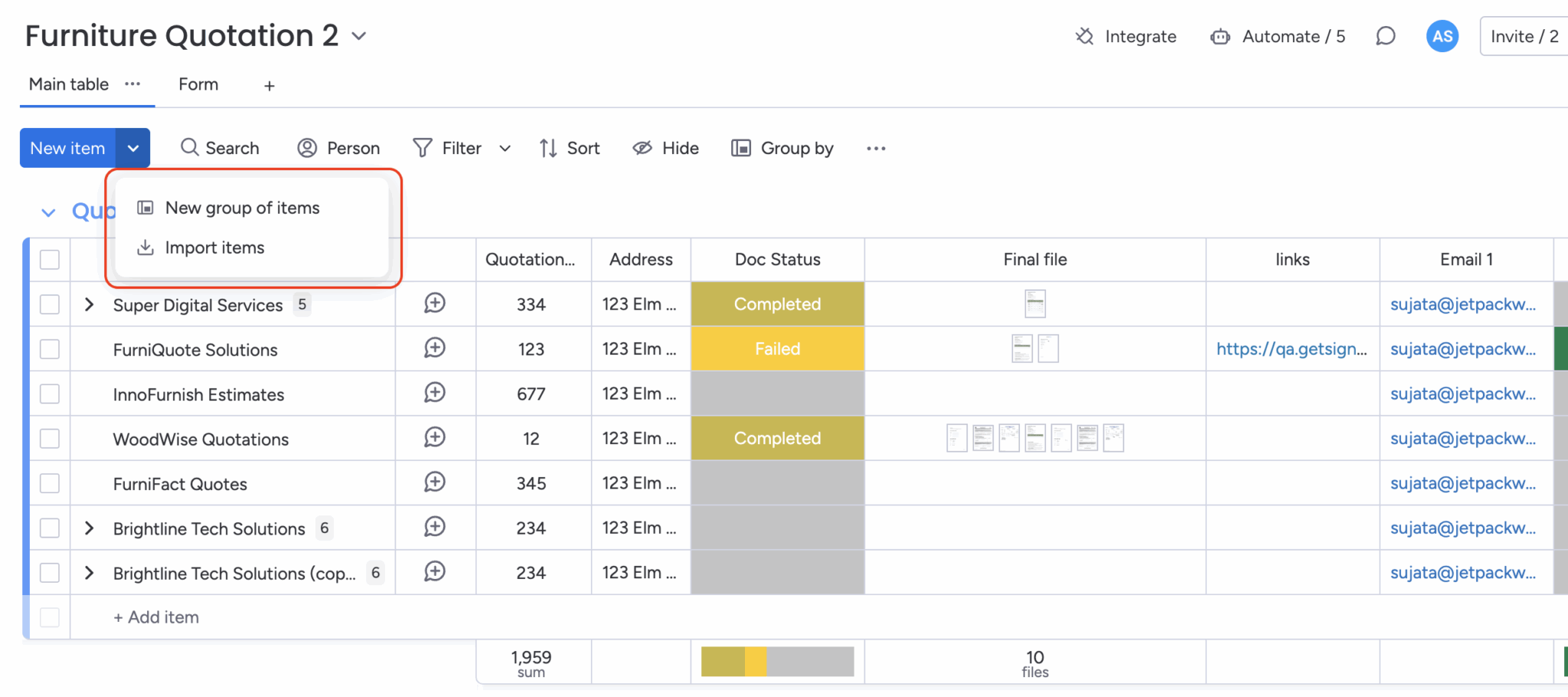Viewport: 1568px width, 697px height.
Task: Check the WoodWise Quotations row checkbox
Action: pyautogui.click(x=49, y=438)
